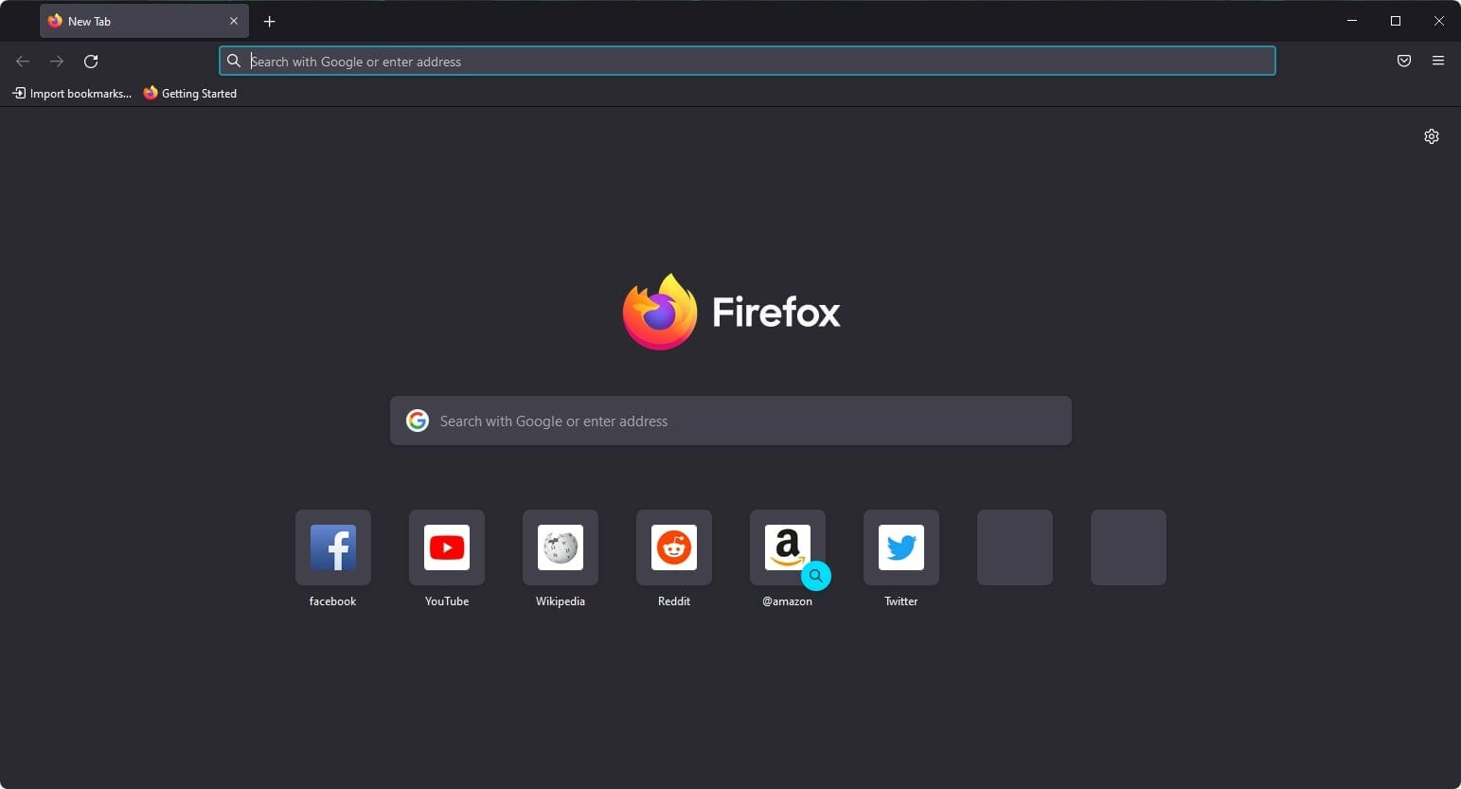The image size is (1461, 789).
Task: Click the Google logo in search box
Action: [x=418, y=421]
